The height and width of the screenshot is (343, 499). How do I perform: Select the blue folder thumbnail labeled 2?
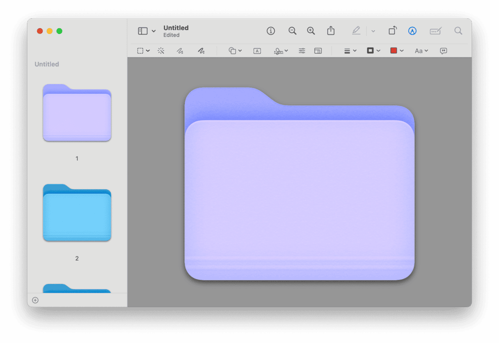pos(77,213)
